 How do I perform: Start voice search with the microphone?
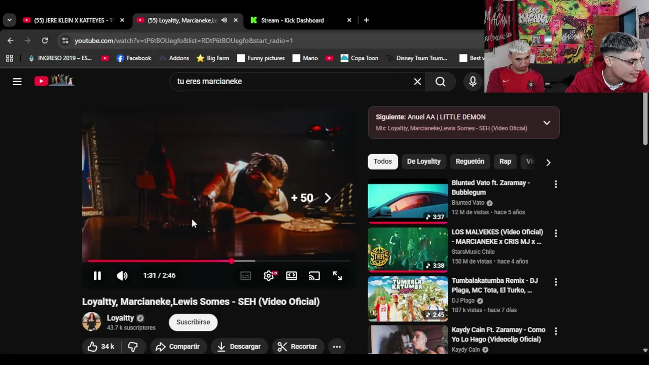[x=473, y=81]
